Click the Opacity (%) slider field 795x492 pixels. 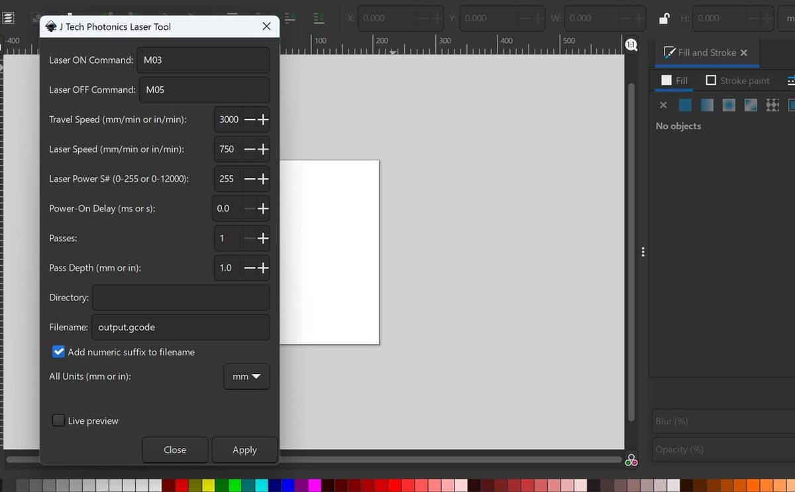tap(723, 450)
